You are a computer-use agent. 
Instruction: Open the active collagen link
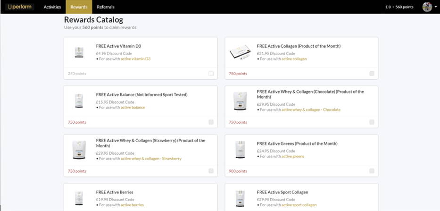pos(294,59)
